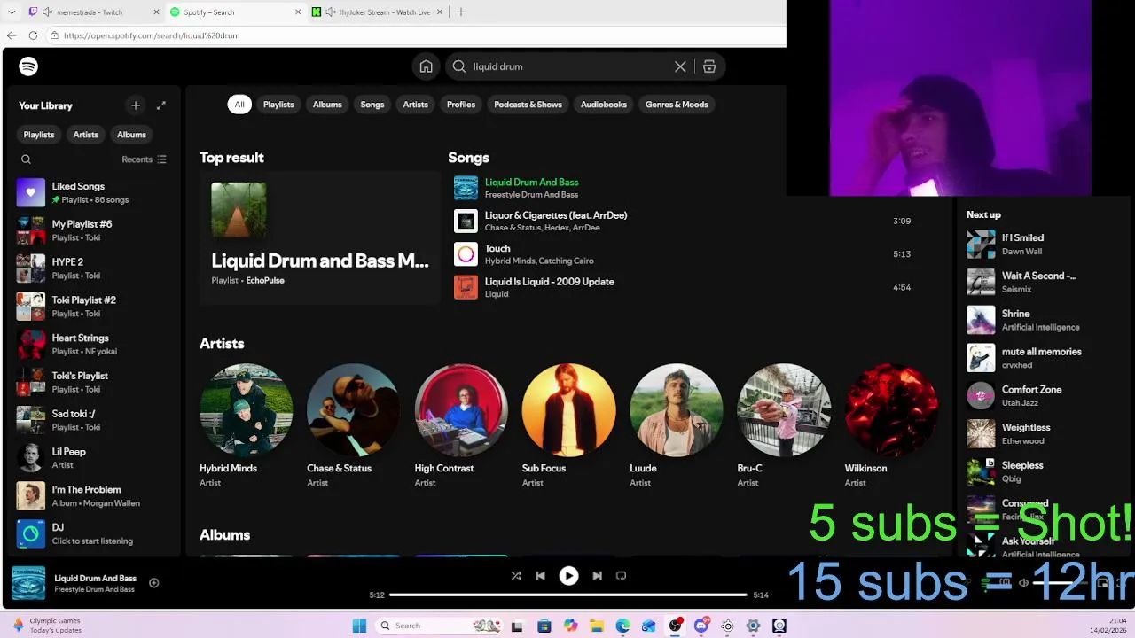Filter library by Artists chip
Screen dimensions: 1135x638
click(x=86, y=135)
